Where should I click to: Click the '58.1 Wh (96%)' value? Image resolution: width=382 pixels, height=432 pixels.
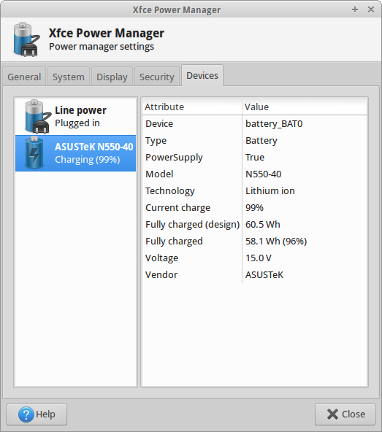(x=276, y=242)
